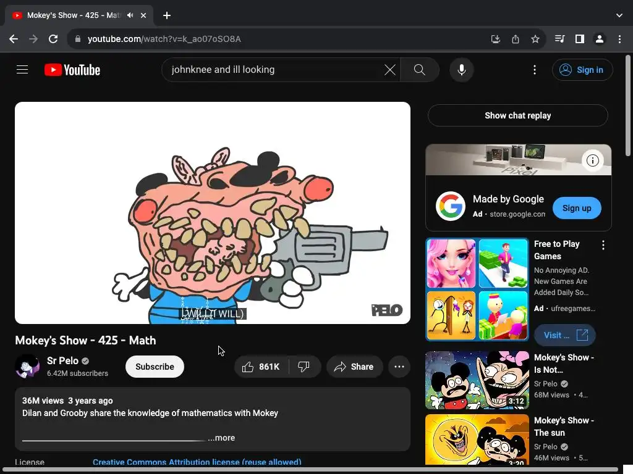This screenshot has width=633, height=474.
Task: Click the Google logo in ad
Action: click(x=451, y=206)
